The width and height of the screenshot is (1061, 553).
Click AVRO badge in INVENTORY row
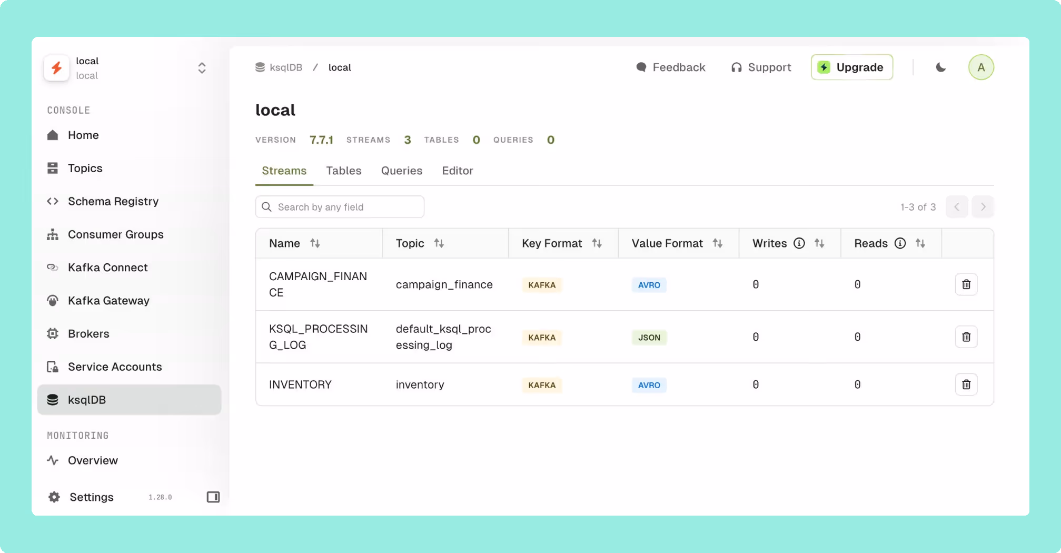tap(649, 386)
